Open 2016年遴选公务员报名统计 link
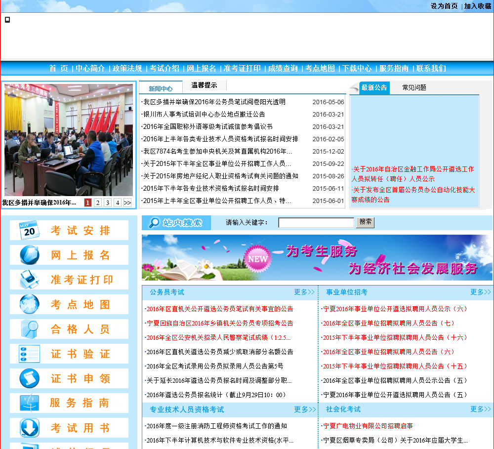Viewport: 494px width, 449px height. tap(217, 395)
